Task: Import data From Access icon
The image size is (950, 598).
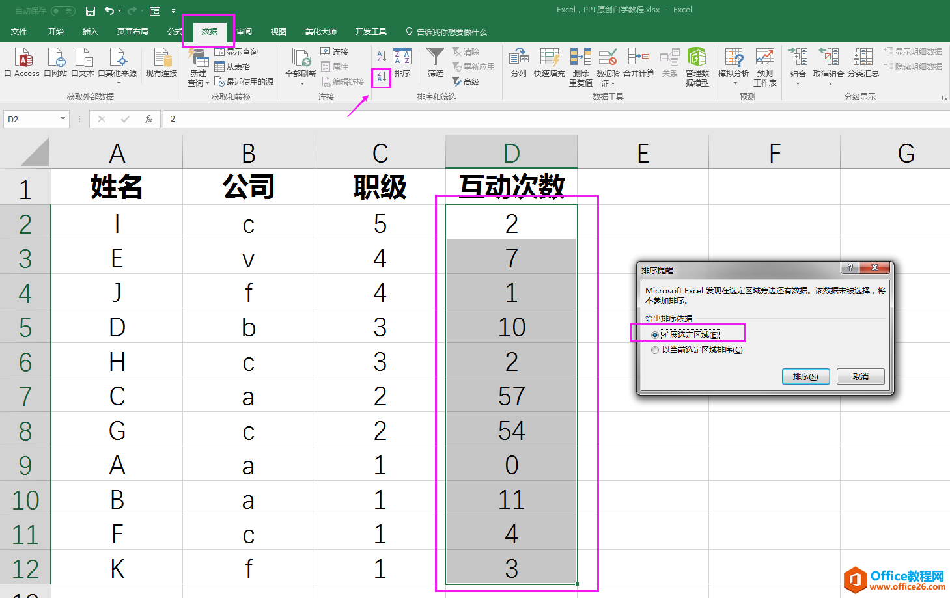Action: click(x=23, y=62)
